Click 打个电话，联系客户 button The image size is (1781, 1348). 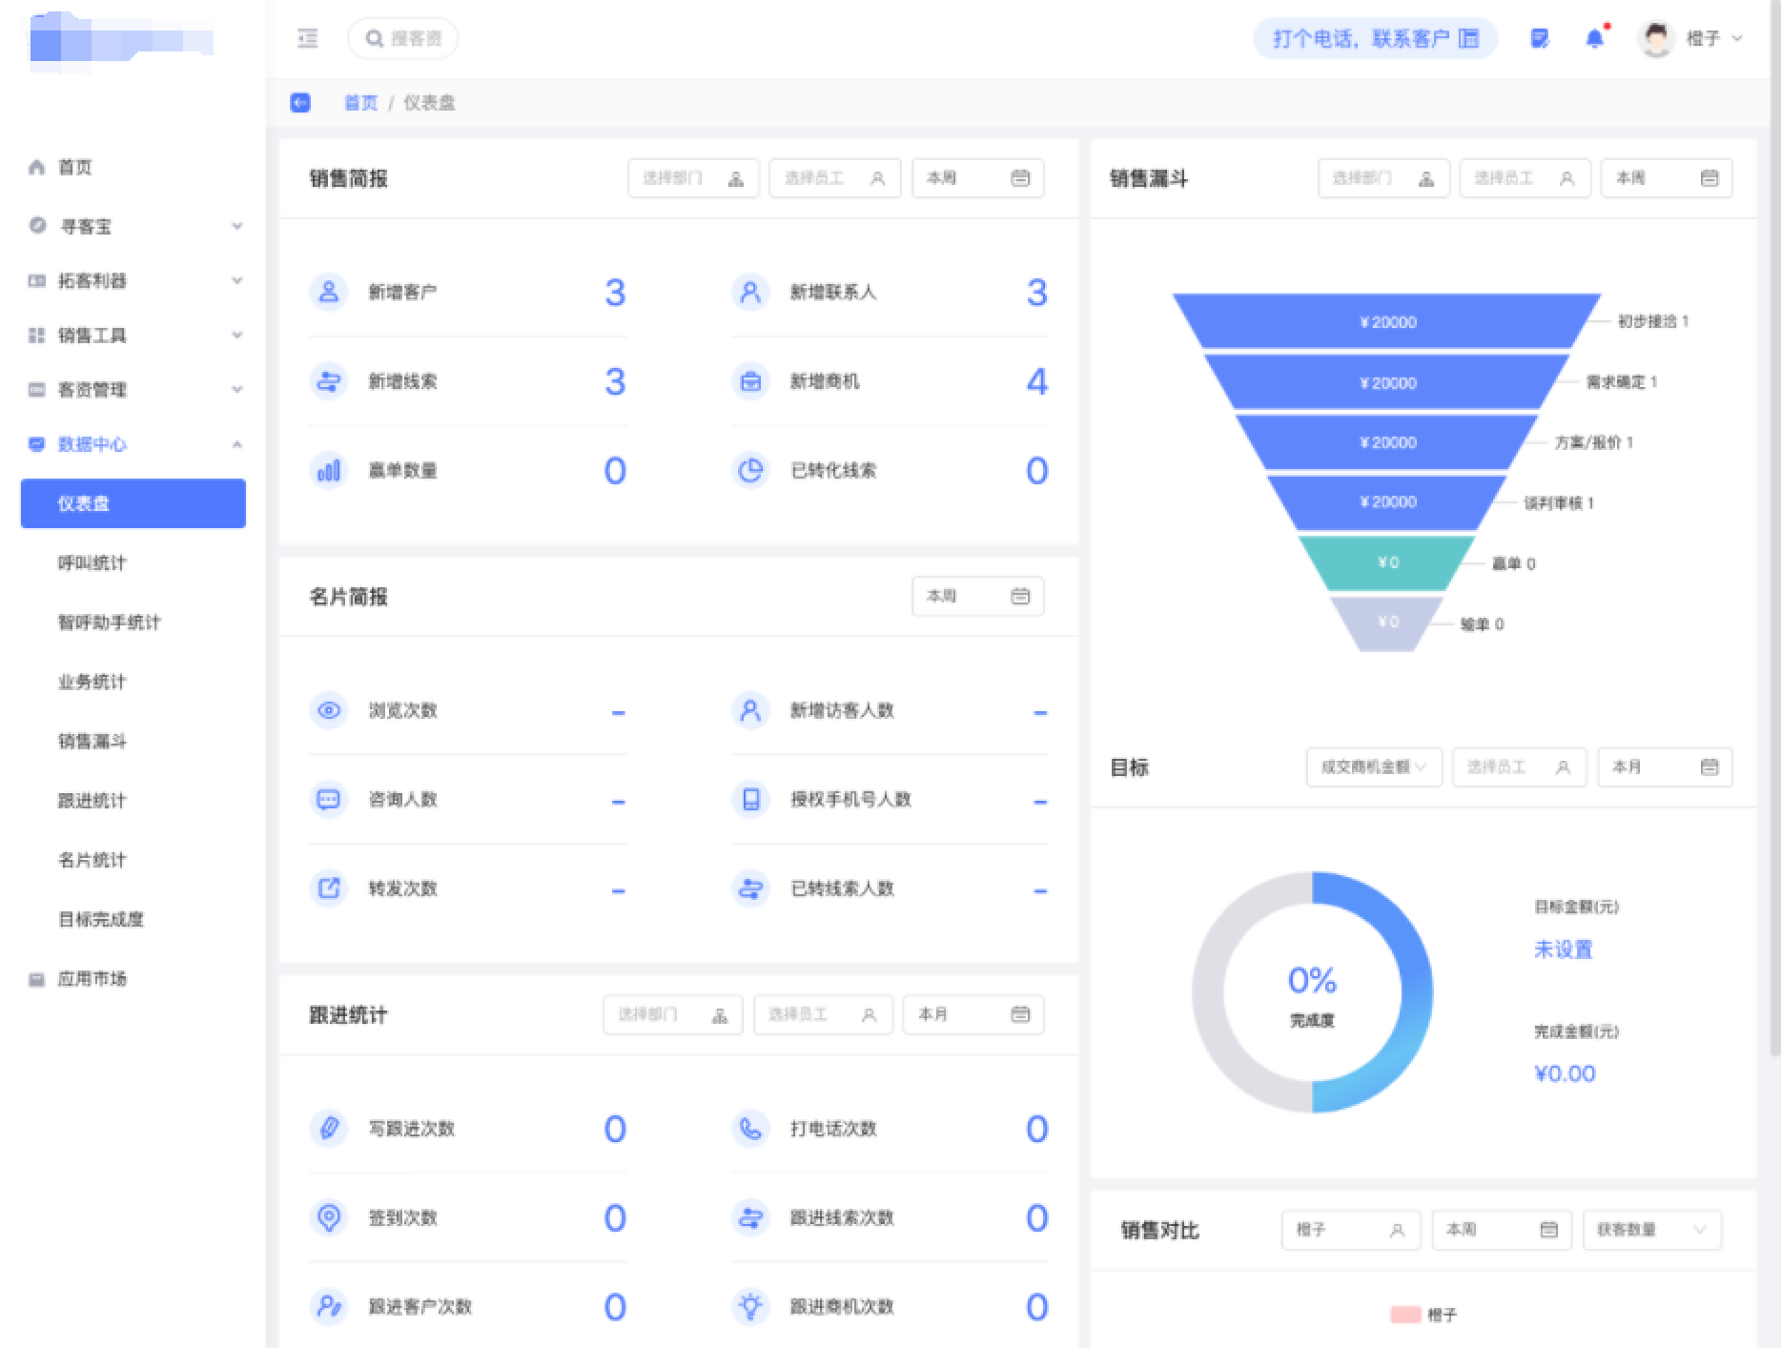pyautogui.click(x=1375, y=38)
